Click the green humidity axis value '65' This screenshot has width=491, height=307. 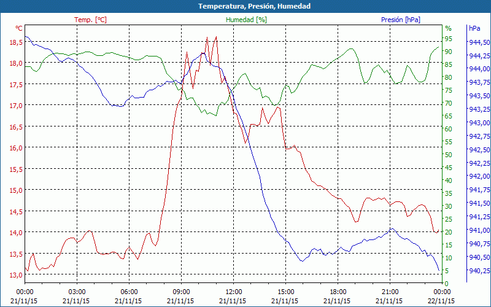(x=449, y=116)
